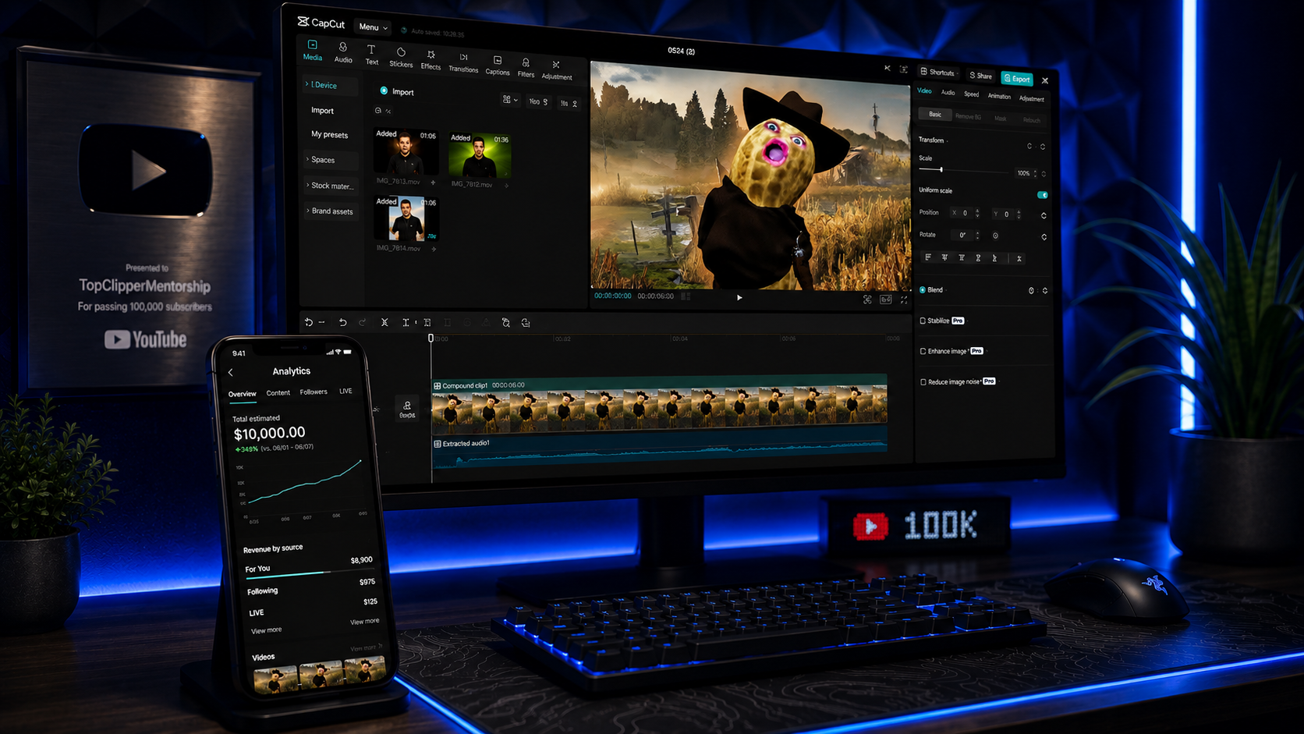Click the first trim icon right of the split tool
This screenshot has height=734, width=1304.
click(x=406, y=322)
